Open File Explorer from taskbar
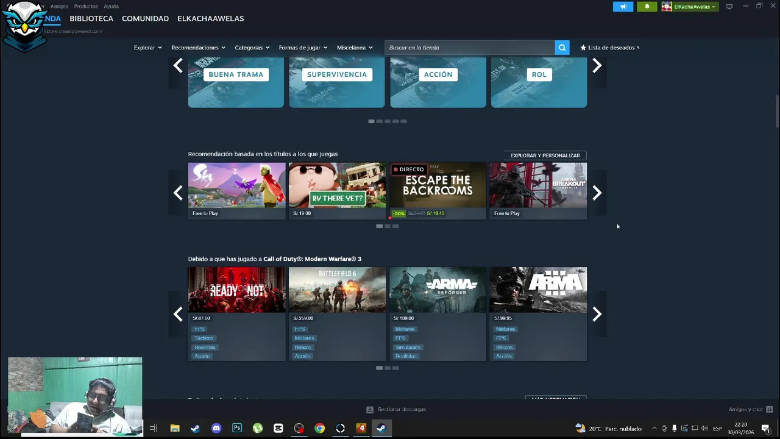 point(175,428)
